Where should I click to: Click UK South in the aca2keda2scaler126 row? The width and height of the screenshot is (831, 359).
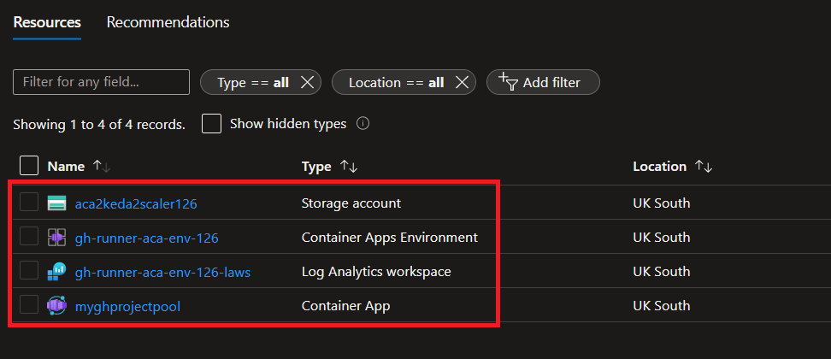click(x=662, y=203)
